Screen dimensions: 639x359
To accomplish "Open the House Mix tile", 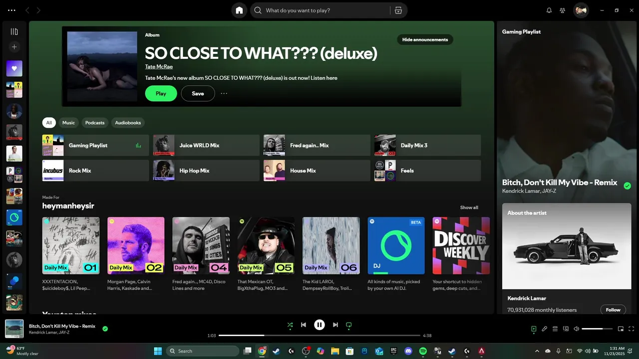I will pos(317,171).
